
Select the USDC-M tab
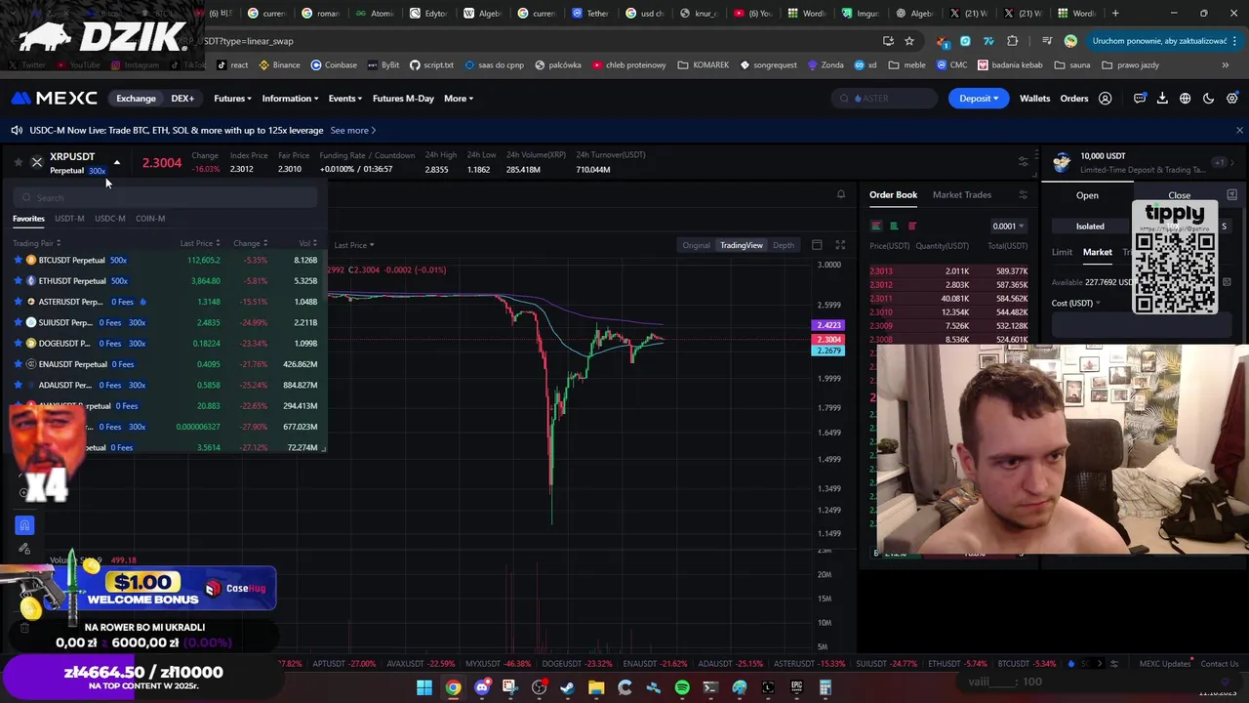(x=110, y=219)
